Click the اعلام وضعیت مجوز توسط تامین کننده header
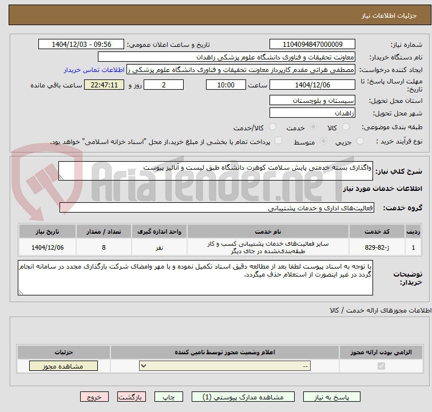 coord(225,352)
